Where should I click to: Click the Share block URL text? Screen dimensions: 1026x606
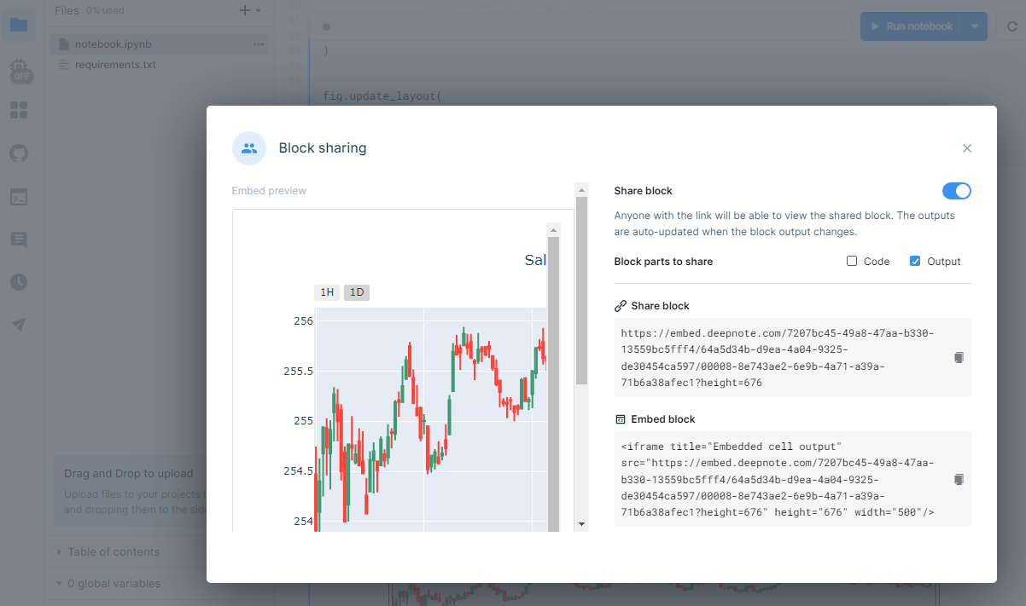778,358
